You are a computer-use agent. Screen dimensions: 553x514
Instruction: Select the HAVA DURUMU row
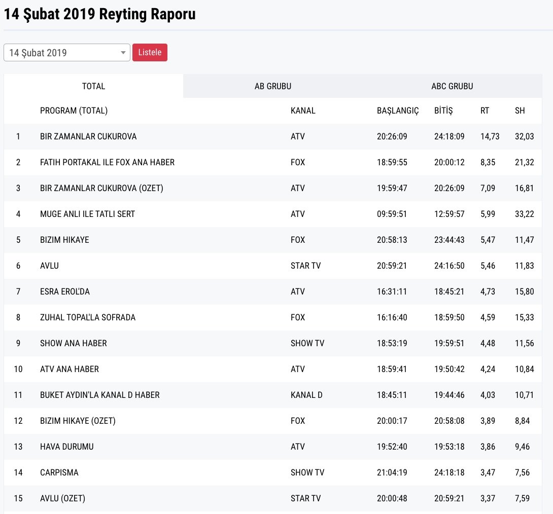[x=66, y=447]
